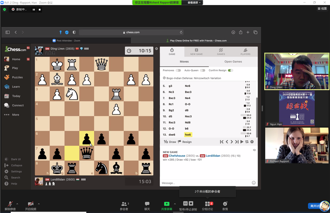The width and height of the screenshot is (330, 213).
Task: Expand video options arrow
Action: 39,204
